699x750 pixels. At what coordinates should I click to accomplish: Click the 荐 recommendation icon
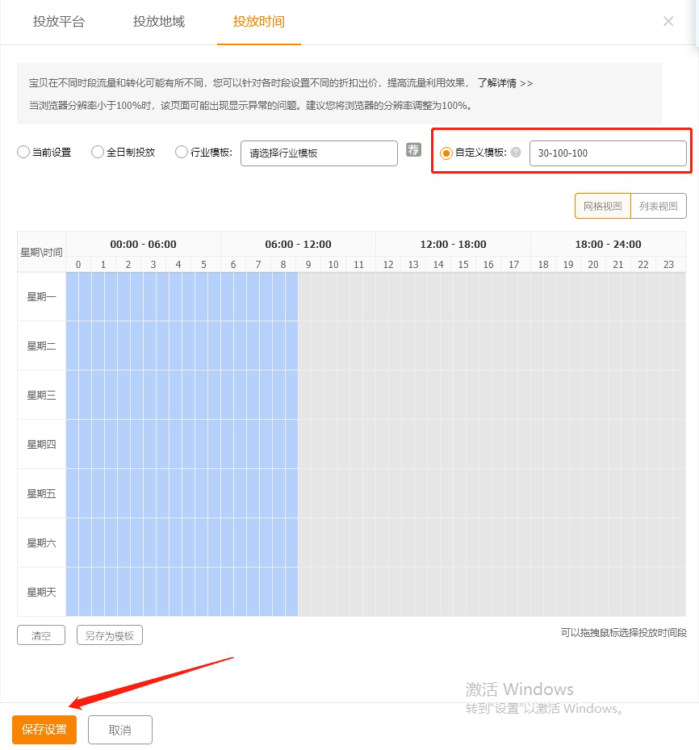tap(413, 150)
